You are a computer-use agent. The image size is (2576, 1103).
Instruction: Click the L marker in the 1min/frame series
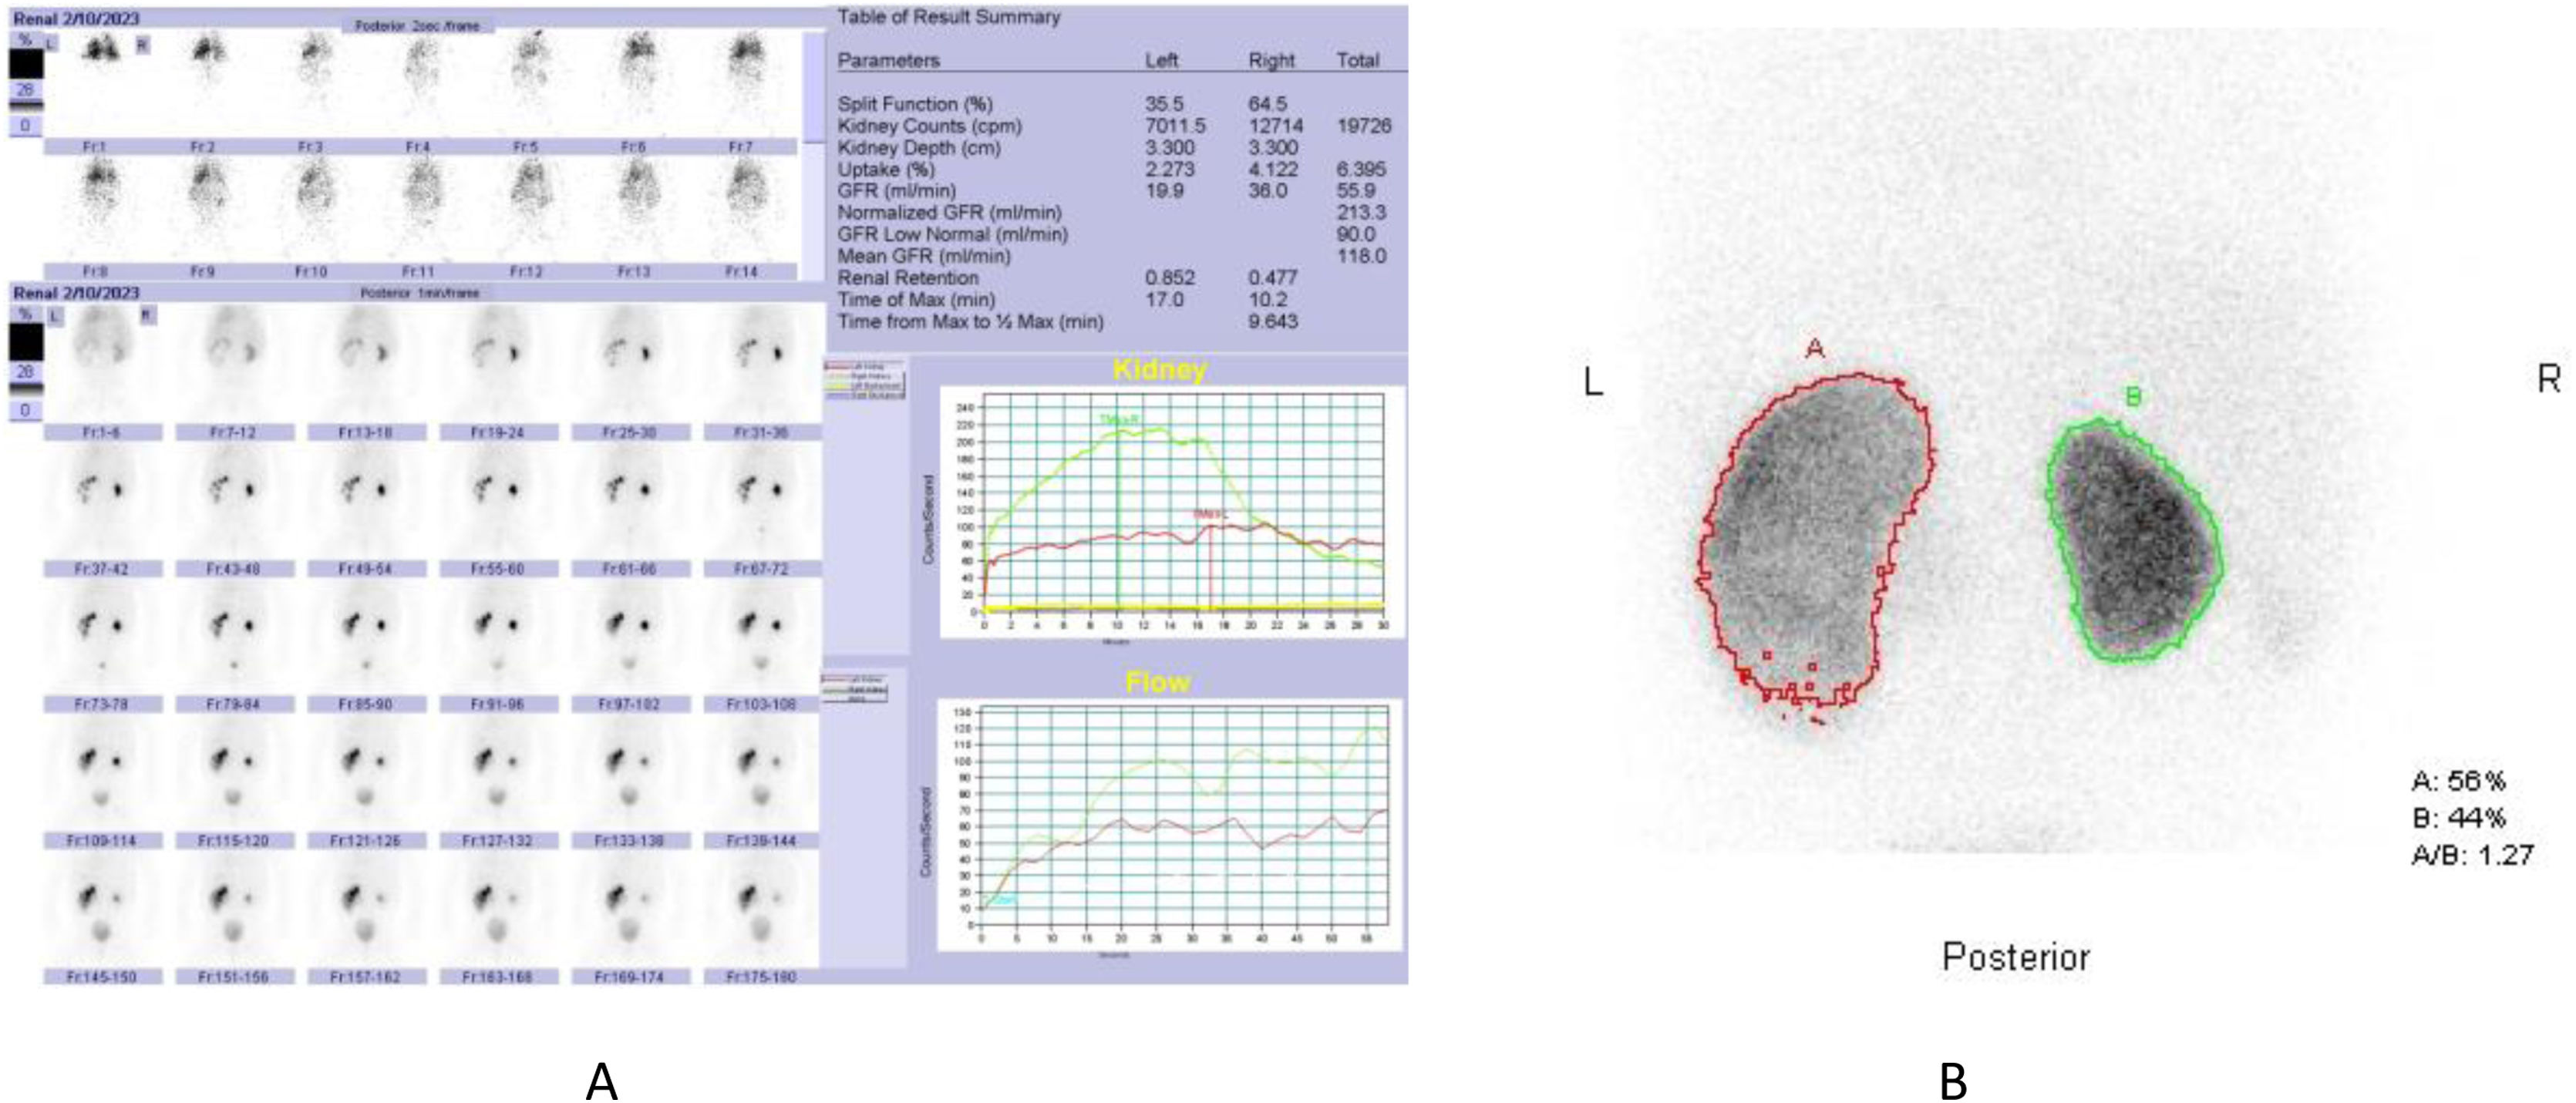[x=54, y=317]
